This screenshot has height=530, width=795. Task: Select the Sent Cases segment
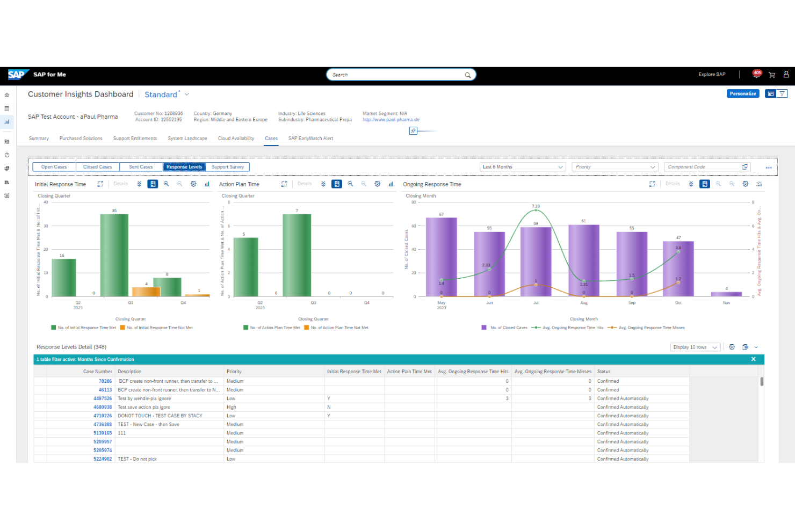(141, 167)
